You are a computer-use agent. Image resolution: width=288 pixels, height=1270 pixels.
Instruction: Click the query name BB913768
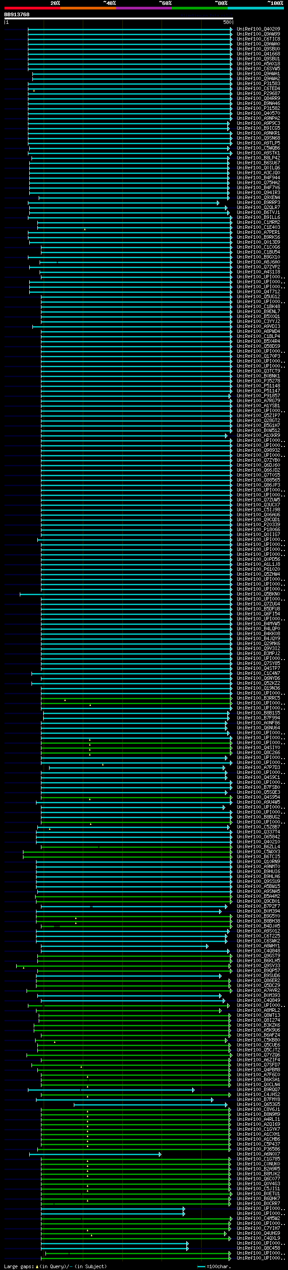click(17, 15)
